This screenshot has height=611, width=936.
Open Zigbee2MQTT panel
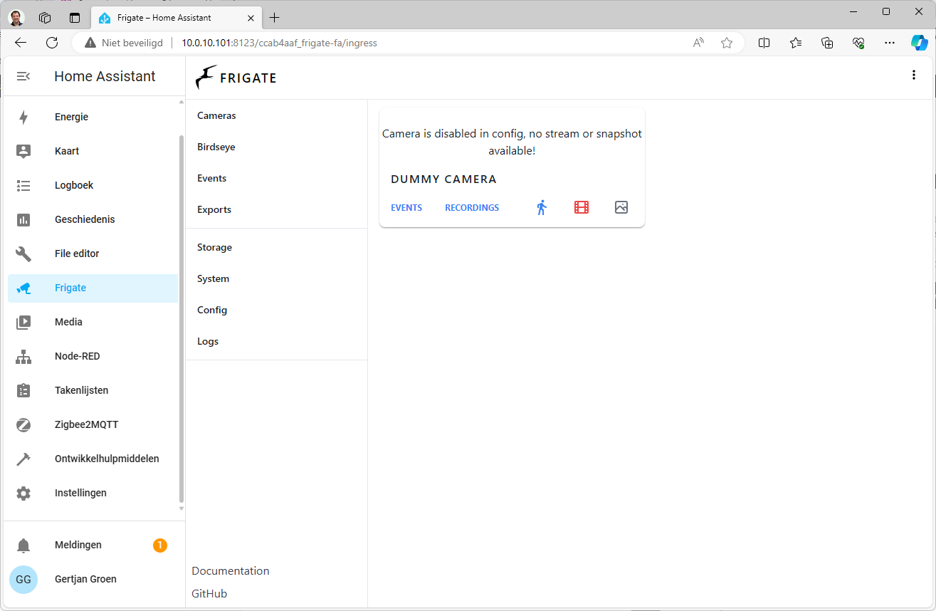pyautogui.click(x=86, y=424)
